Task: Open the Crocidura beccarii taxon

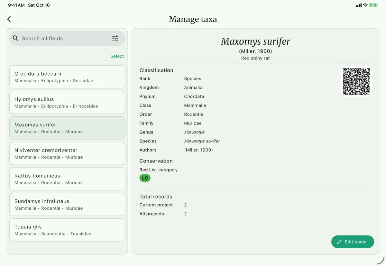Action: pos(67,77)
